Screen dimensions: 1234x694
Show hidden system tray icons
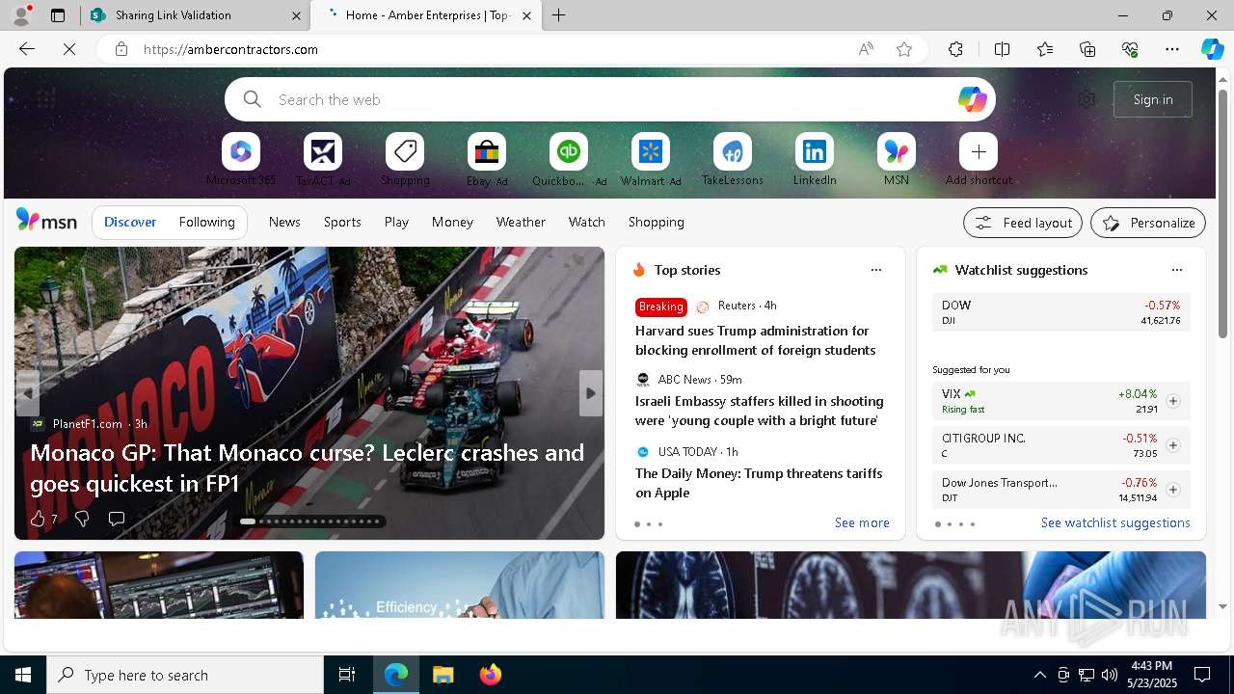1039,675
